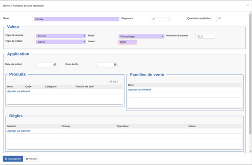The width and height of the screenshot is (252, 165).
Task: Sort Produits by the Code column
Action: (x=28, y=87)
